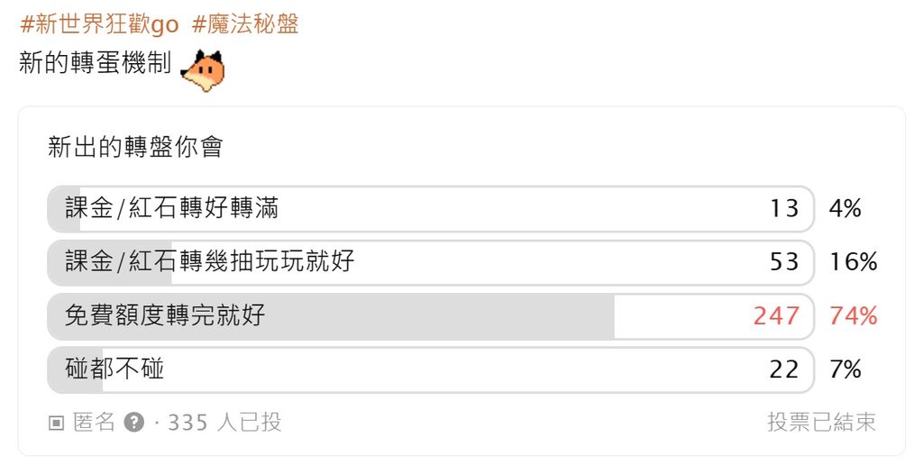The height and width of the screenshot is (474, 923).
Task: Select the 免費額度轉完就好 poll option
Action: click(x=431, y=316)
